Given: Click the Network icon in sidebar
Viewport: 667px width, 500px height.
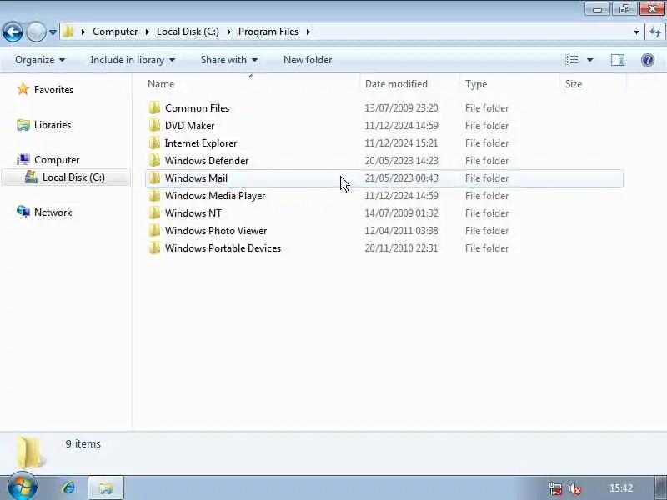Looking at the screenshot, I should click(x=23, y=212).
